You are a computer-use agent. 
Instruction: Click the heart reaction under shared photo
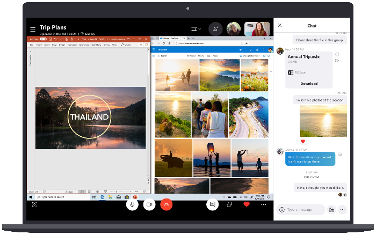pos(304,141)
